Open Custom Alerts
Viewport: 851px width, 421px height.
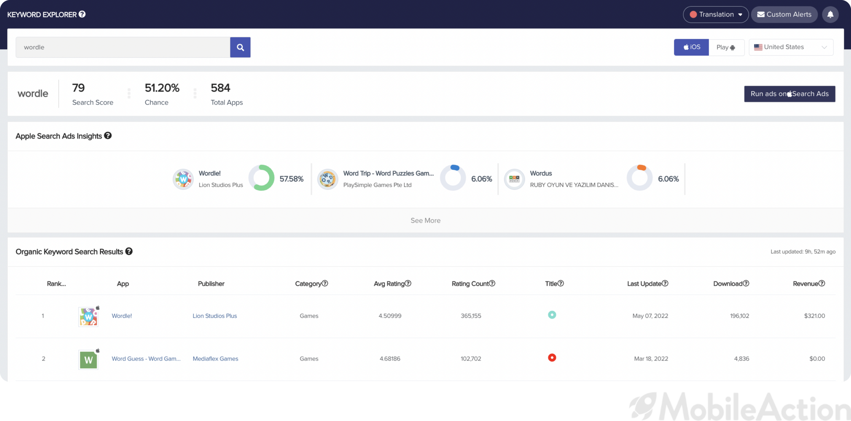tap(784, 15)
